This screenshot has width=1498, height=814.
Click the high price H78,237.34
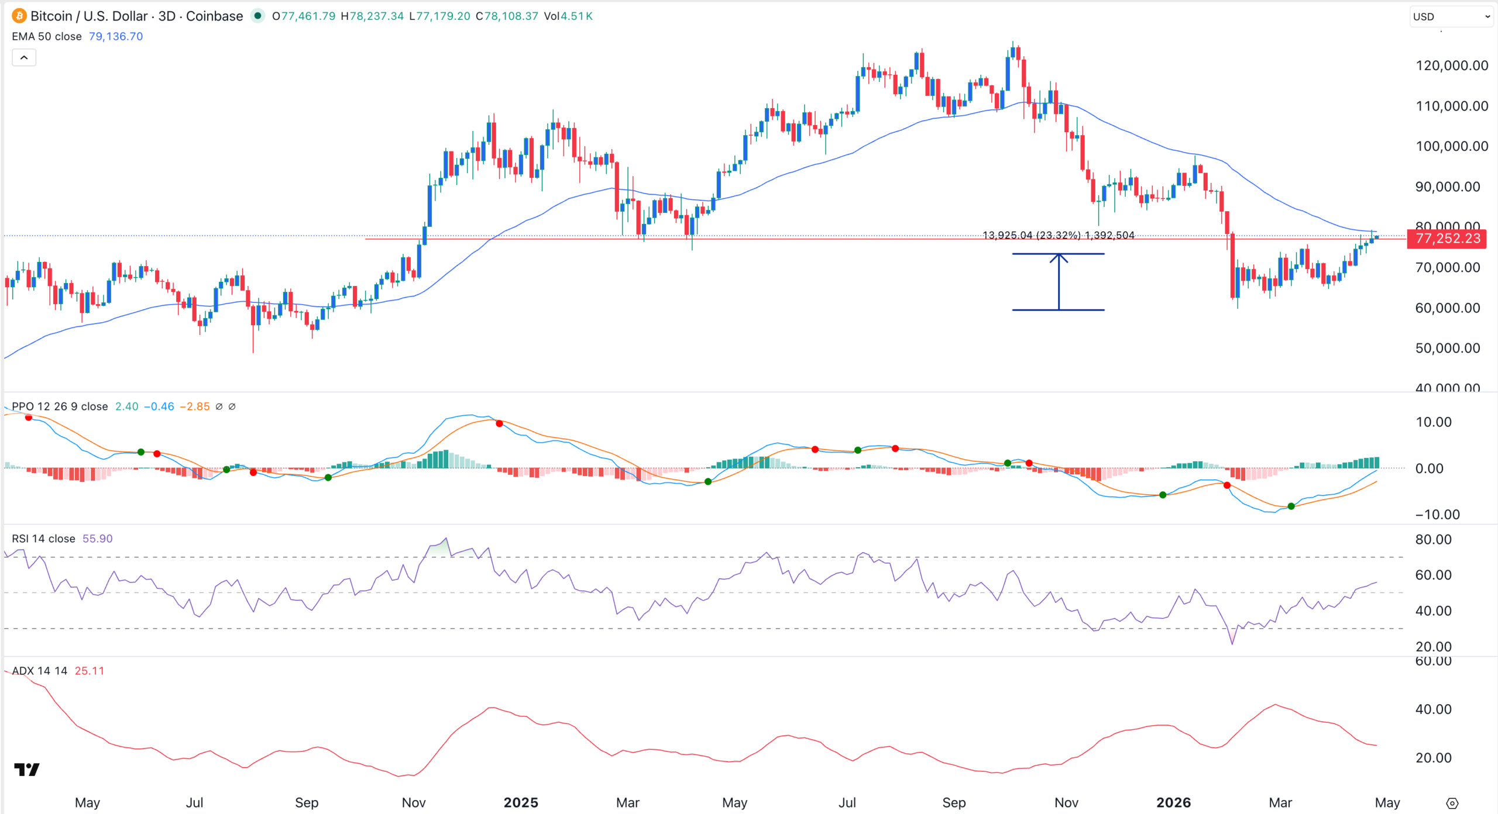[x=372, y=16]
